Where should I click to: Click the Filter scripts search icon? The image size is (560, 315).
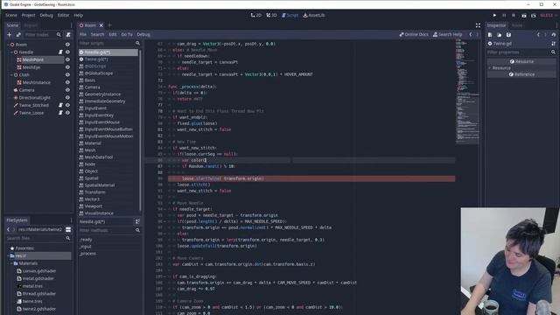(x=137, y=43)
